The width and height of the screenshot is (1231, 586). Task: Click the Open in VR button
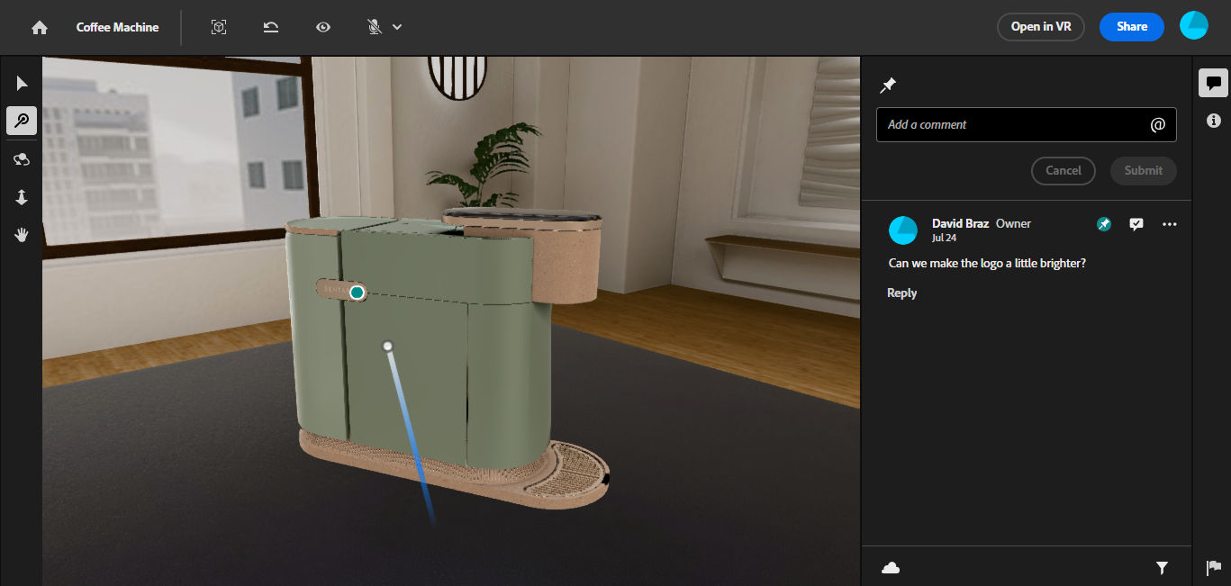tap(1040, 27)
